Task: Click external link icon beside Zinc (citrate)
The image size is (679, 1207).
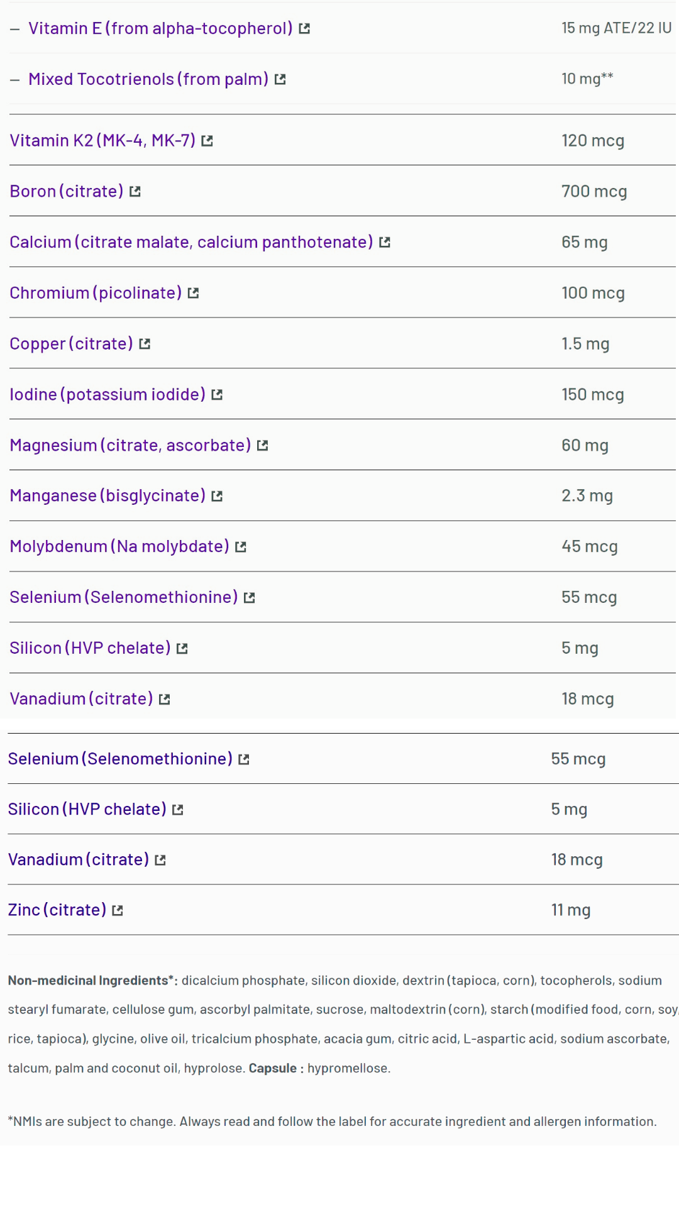Action: pos(118,911)
